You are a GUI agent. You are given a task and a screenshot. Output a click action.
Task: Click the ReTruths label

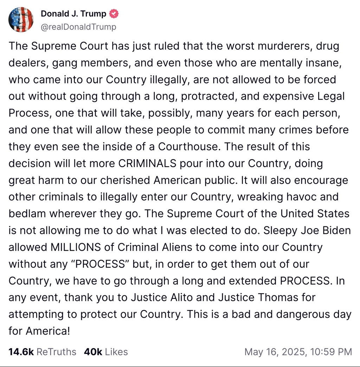[56, 352]
